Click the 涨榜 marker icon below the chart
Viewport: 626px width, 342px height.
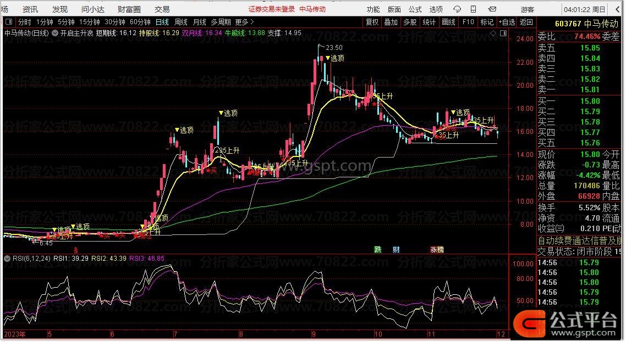coord(437,250)
